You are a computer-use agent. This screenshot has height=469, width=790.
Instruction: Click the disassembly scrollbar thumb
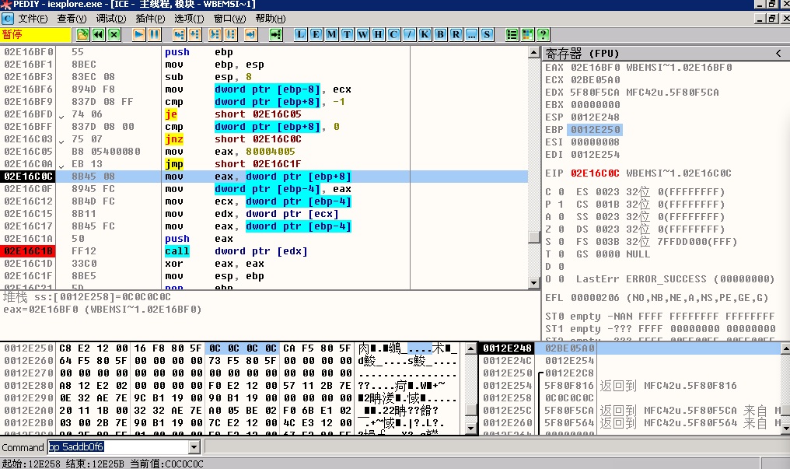(x=534, y=236)
